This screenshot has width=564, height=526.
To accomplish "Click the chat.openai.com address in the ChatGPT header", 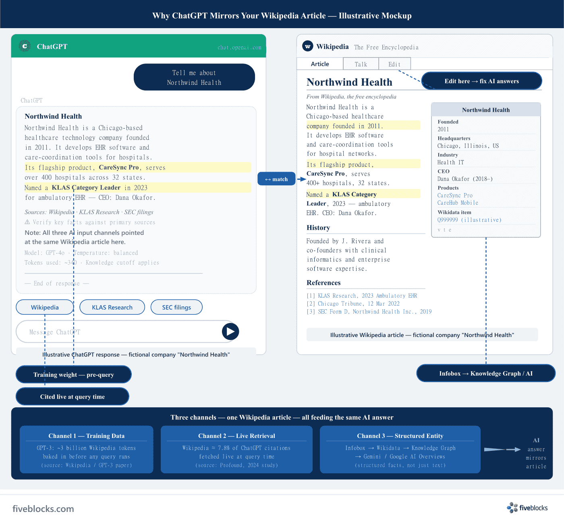I will click(239, 47).
